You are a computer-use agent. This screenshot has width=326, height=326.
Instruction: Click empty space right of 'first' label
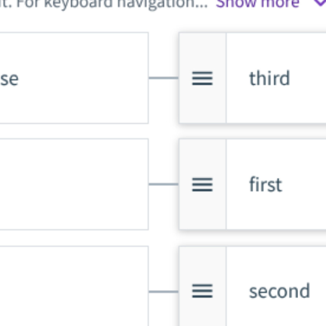(306, 185)
